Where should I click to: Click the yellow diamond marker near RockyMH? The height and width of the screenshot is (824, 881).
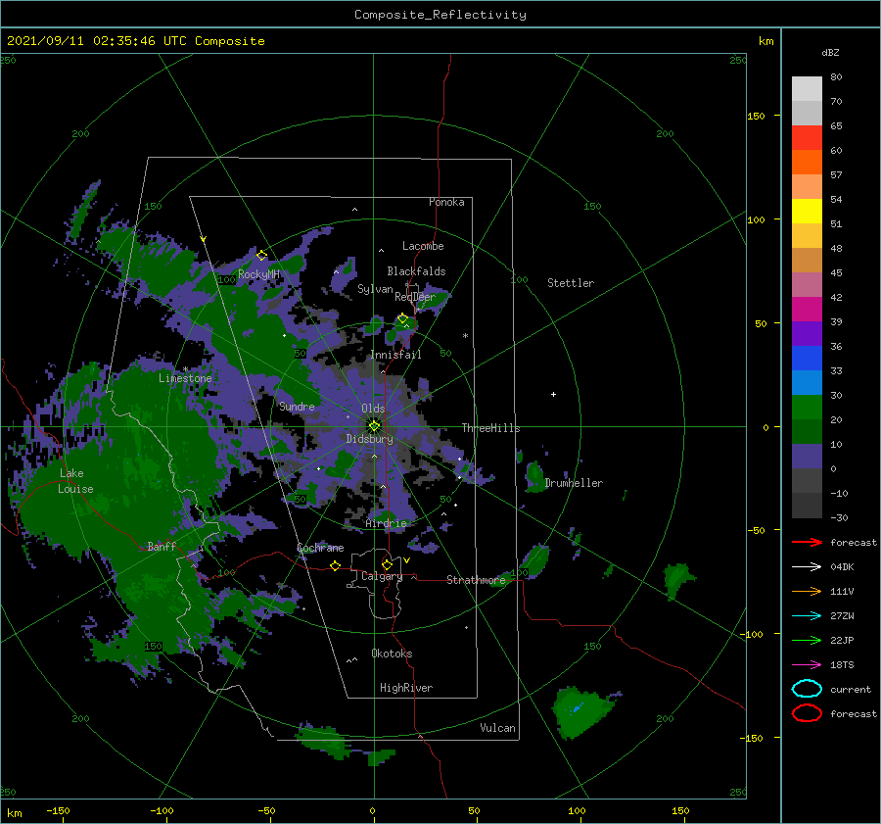tap(261, 256)
